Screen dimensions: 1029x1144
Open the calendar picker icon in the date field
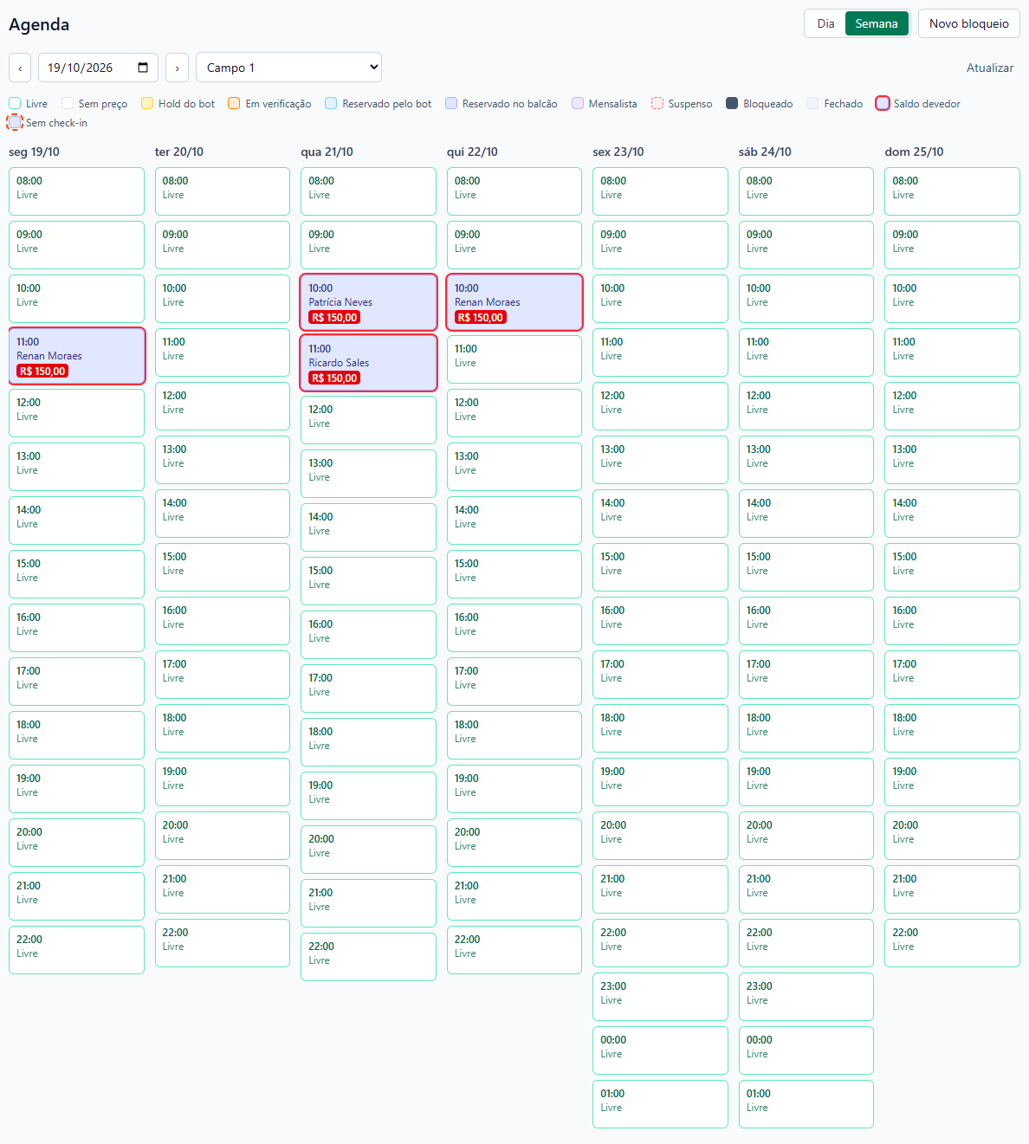coord(143,68)
